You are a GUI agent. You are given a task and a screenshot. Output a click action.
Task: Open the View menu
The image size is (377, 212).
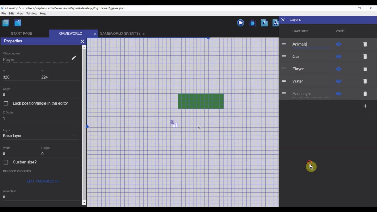(20, 14)
